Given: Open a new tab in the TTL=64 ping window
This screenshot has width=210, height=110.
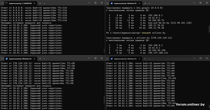Looking at the screenshot, I should click(145, 59).
